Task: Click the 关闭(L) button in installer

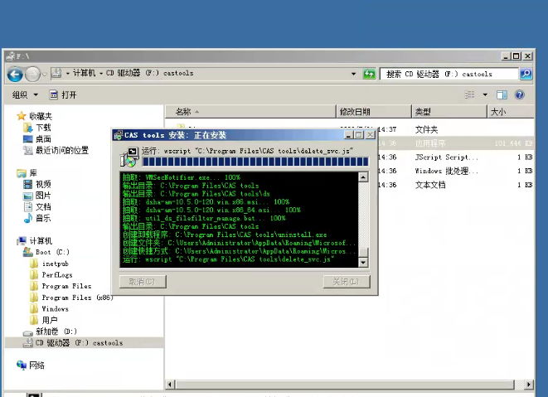Action: [346, 282]
